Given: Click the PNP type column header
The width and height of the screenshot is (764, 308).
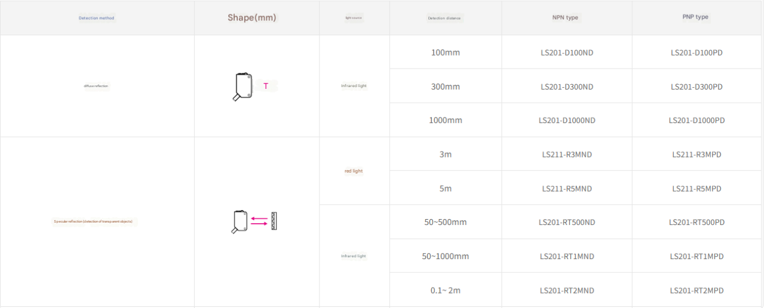Looking at the screenshot, I should click(x=695, y=17).
